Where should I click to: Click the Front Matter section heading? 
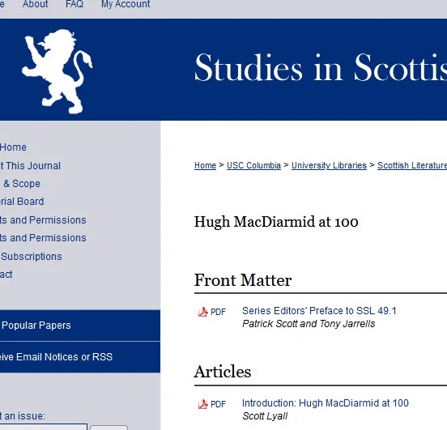click(243, 280)
